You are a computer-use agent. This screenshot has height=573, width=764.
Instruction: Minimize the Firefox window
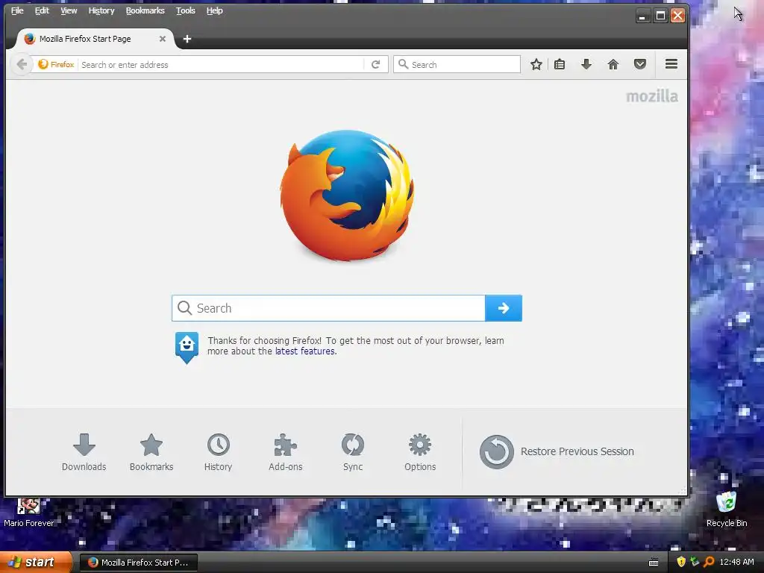click(642, 16)
